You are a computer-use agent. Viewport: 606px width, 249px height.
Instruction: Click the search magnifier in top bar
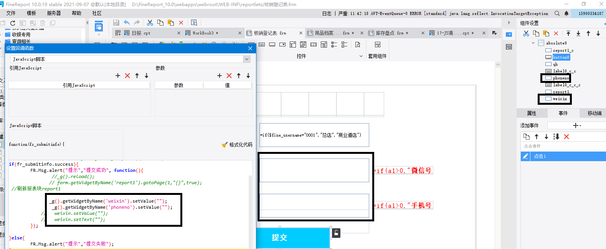(x=557, y=13)
